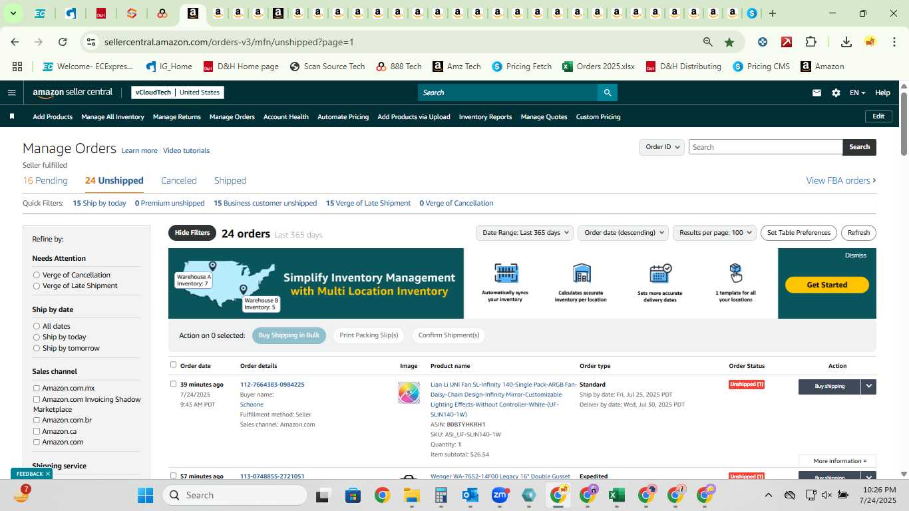Open the new tab plus button
909x511 pixels.
point(773,13)
